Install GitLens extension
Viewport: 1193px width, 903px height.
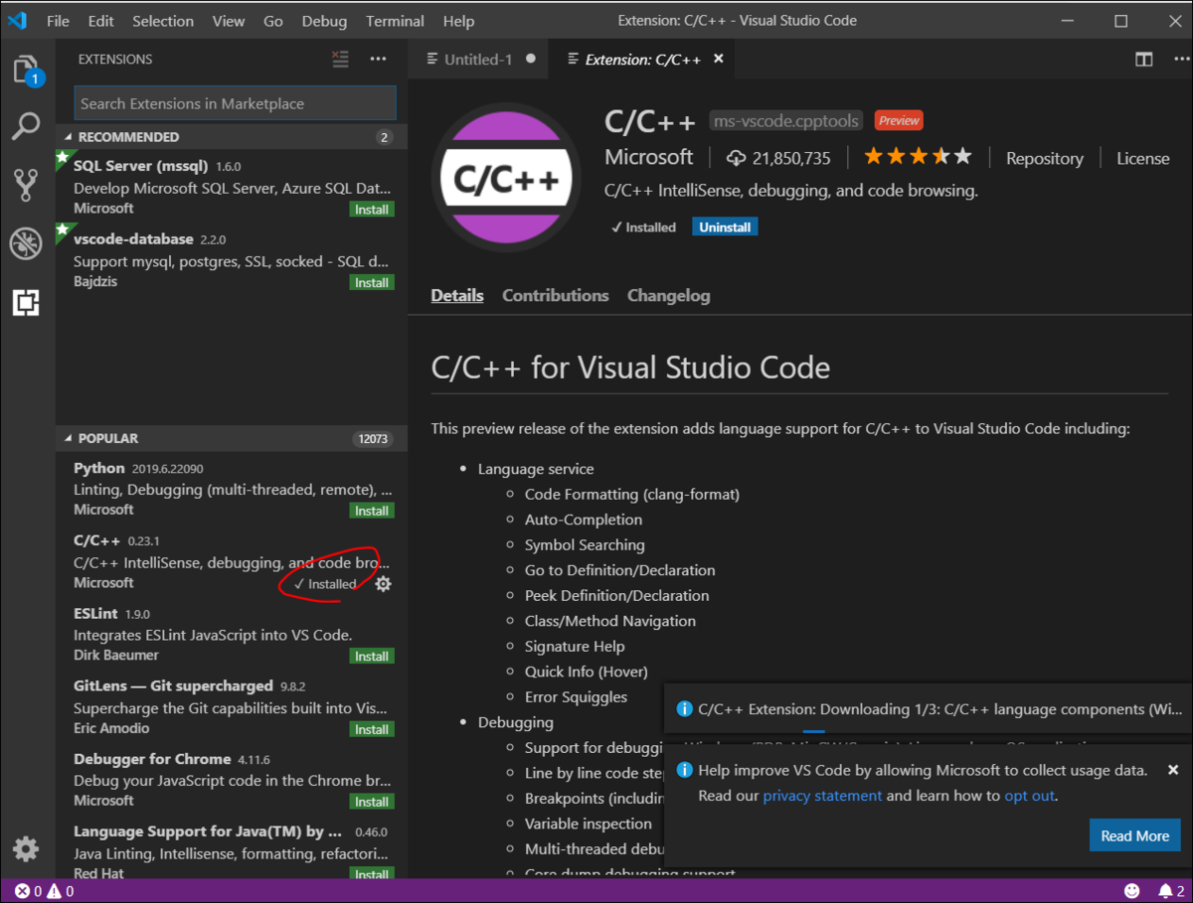(x=372, y=729)
